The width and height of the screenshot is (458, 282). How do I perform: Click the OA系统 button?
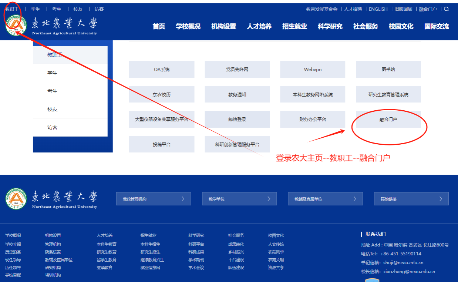click(162, 69)
